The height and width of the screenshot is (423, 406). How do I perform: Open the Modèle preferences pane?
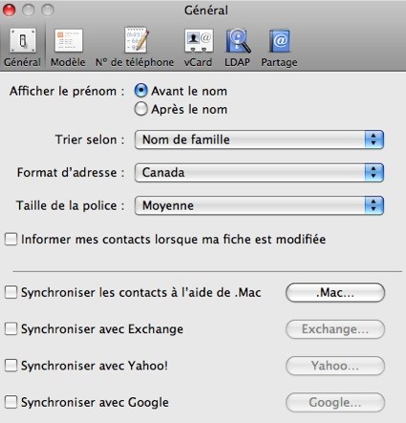[x=68, y=48]
